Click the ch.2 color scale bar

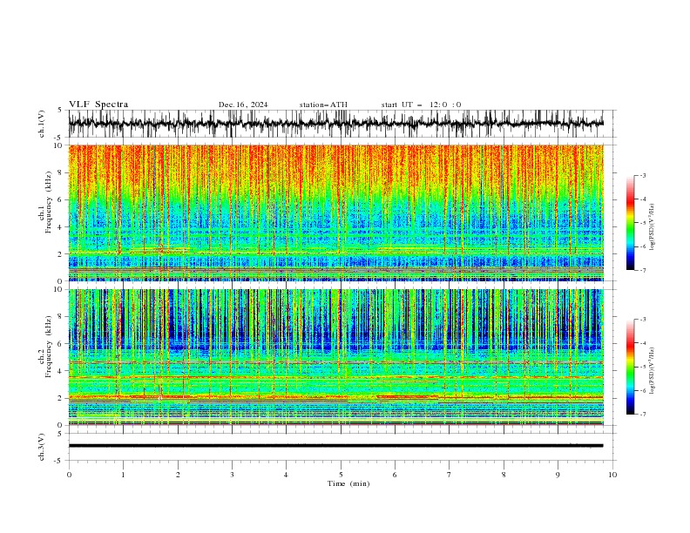tap(630, 367)
